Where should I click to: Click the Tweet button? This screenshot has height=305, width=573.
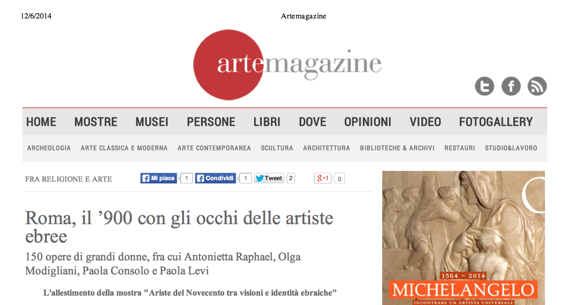pyautogui.click(x=269, y=178)
